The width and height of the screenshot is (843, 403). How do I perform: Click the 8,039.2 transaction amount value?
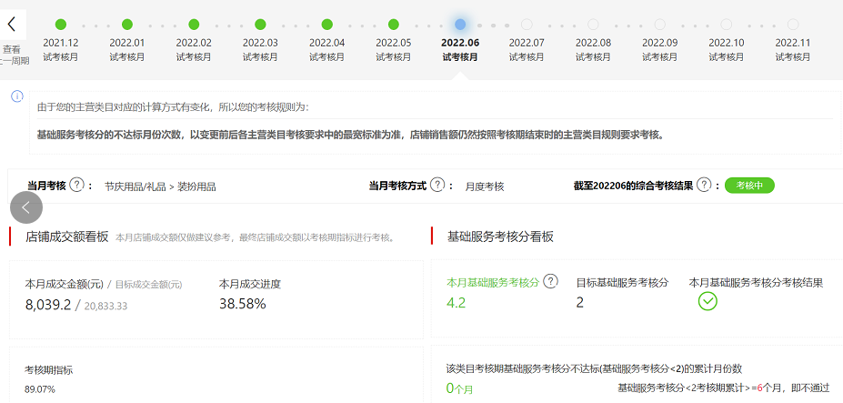click(48, 305)
